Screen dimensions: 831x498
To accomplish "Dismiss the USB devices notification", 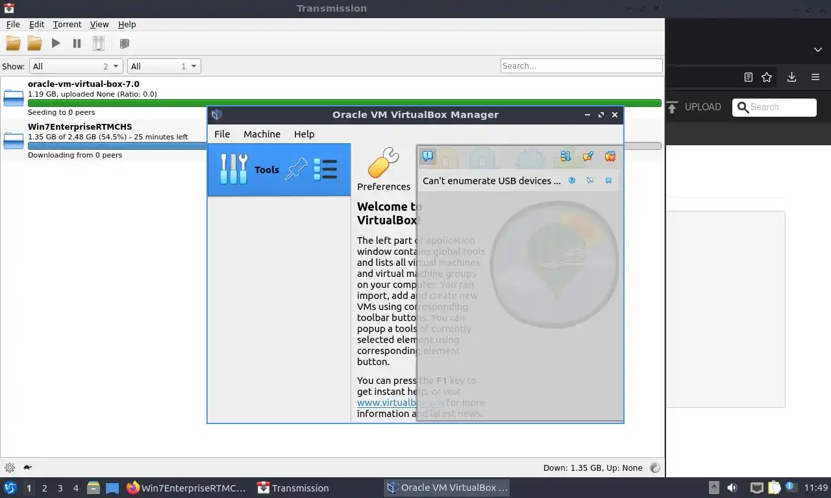I will point(608,181).
